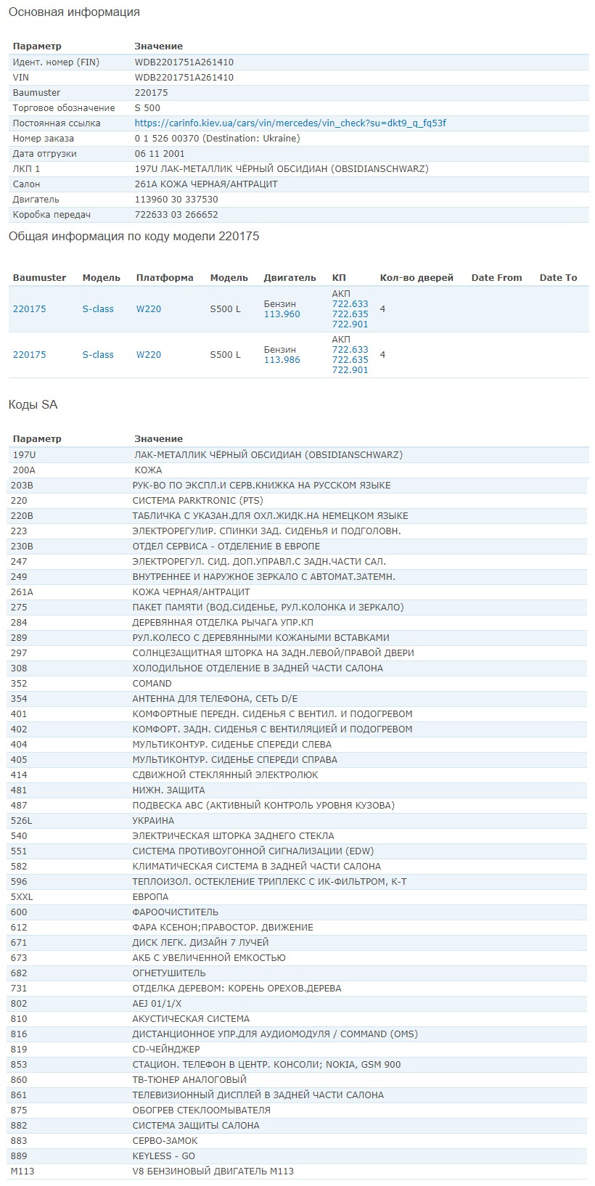Open gearbox 722.633 link in first row
Image resolution: width=595 pixels, height=1186 pixels.
click(x=350, y=304)
